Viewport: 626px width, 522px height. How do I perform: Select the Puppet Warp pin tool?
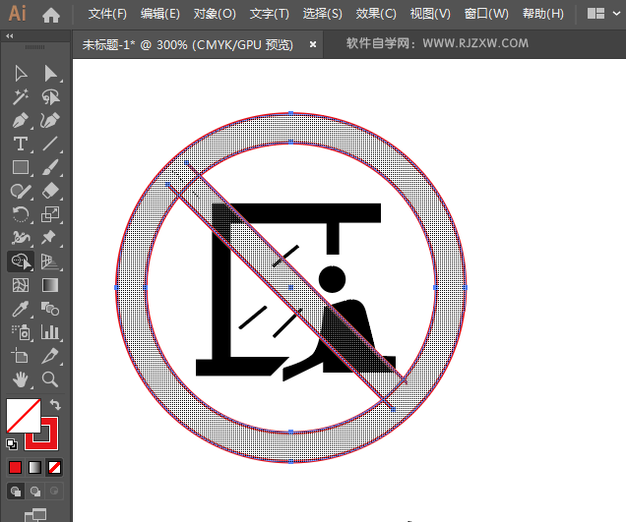(48, 238)
